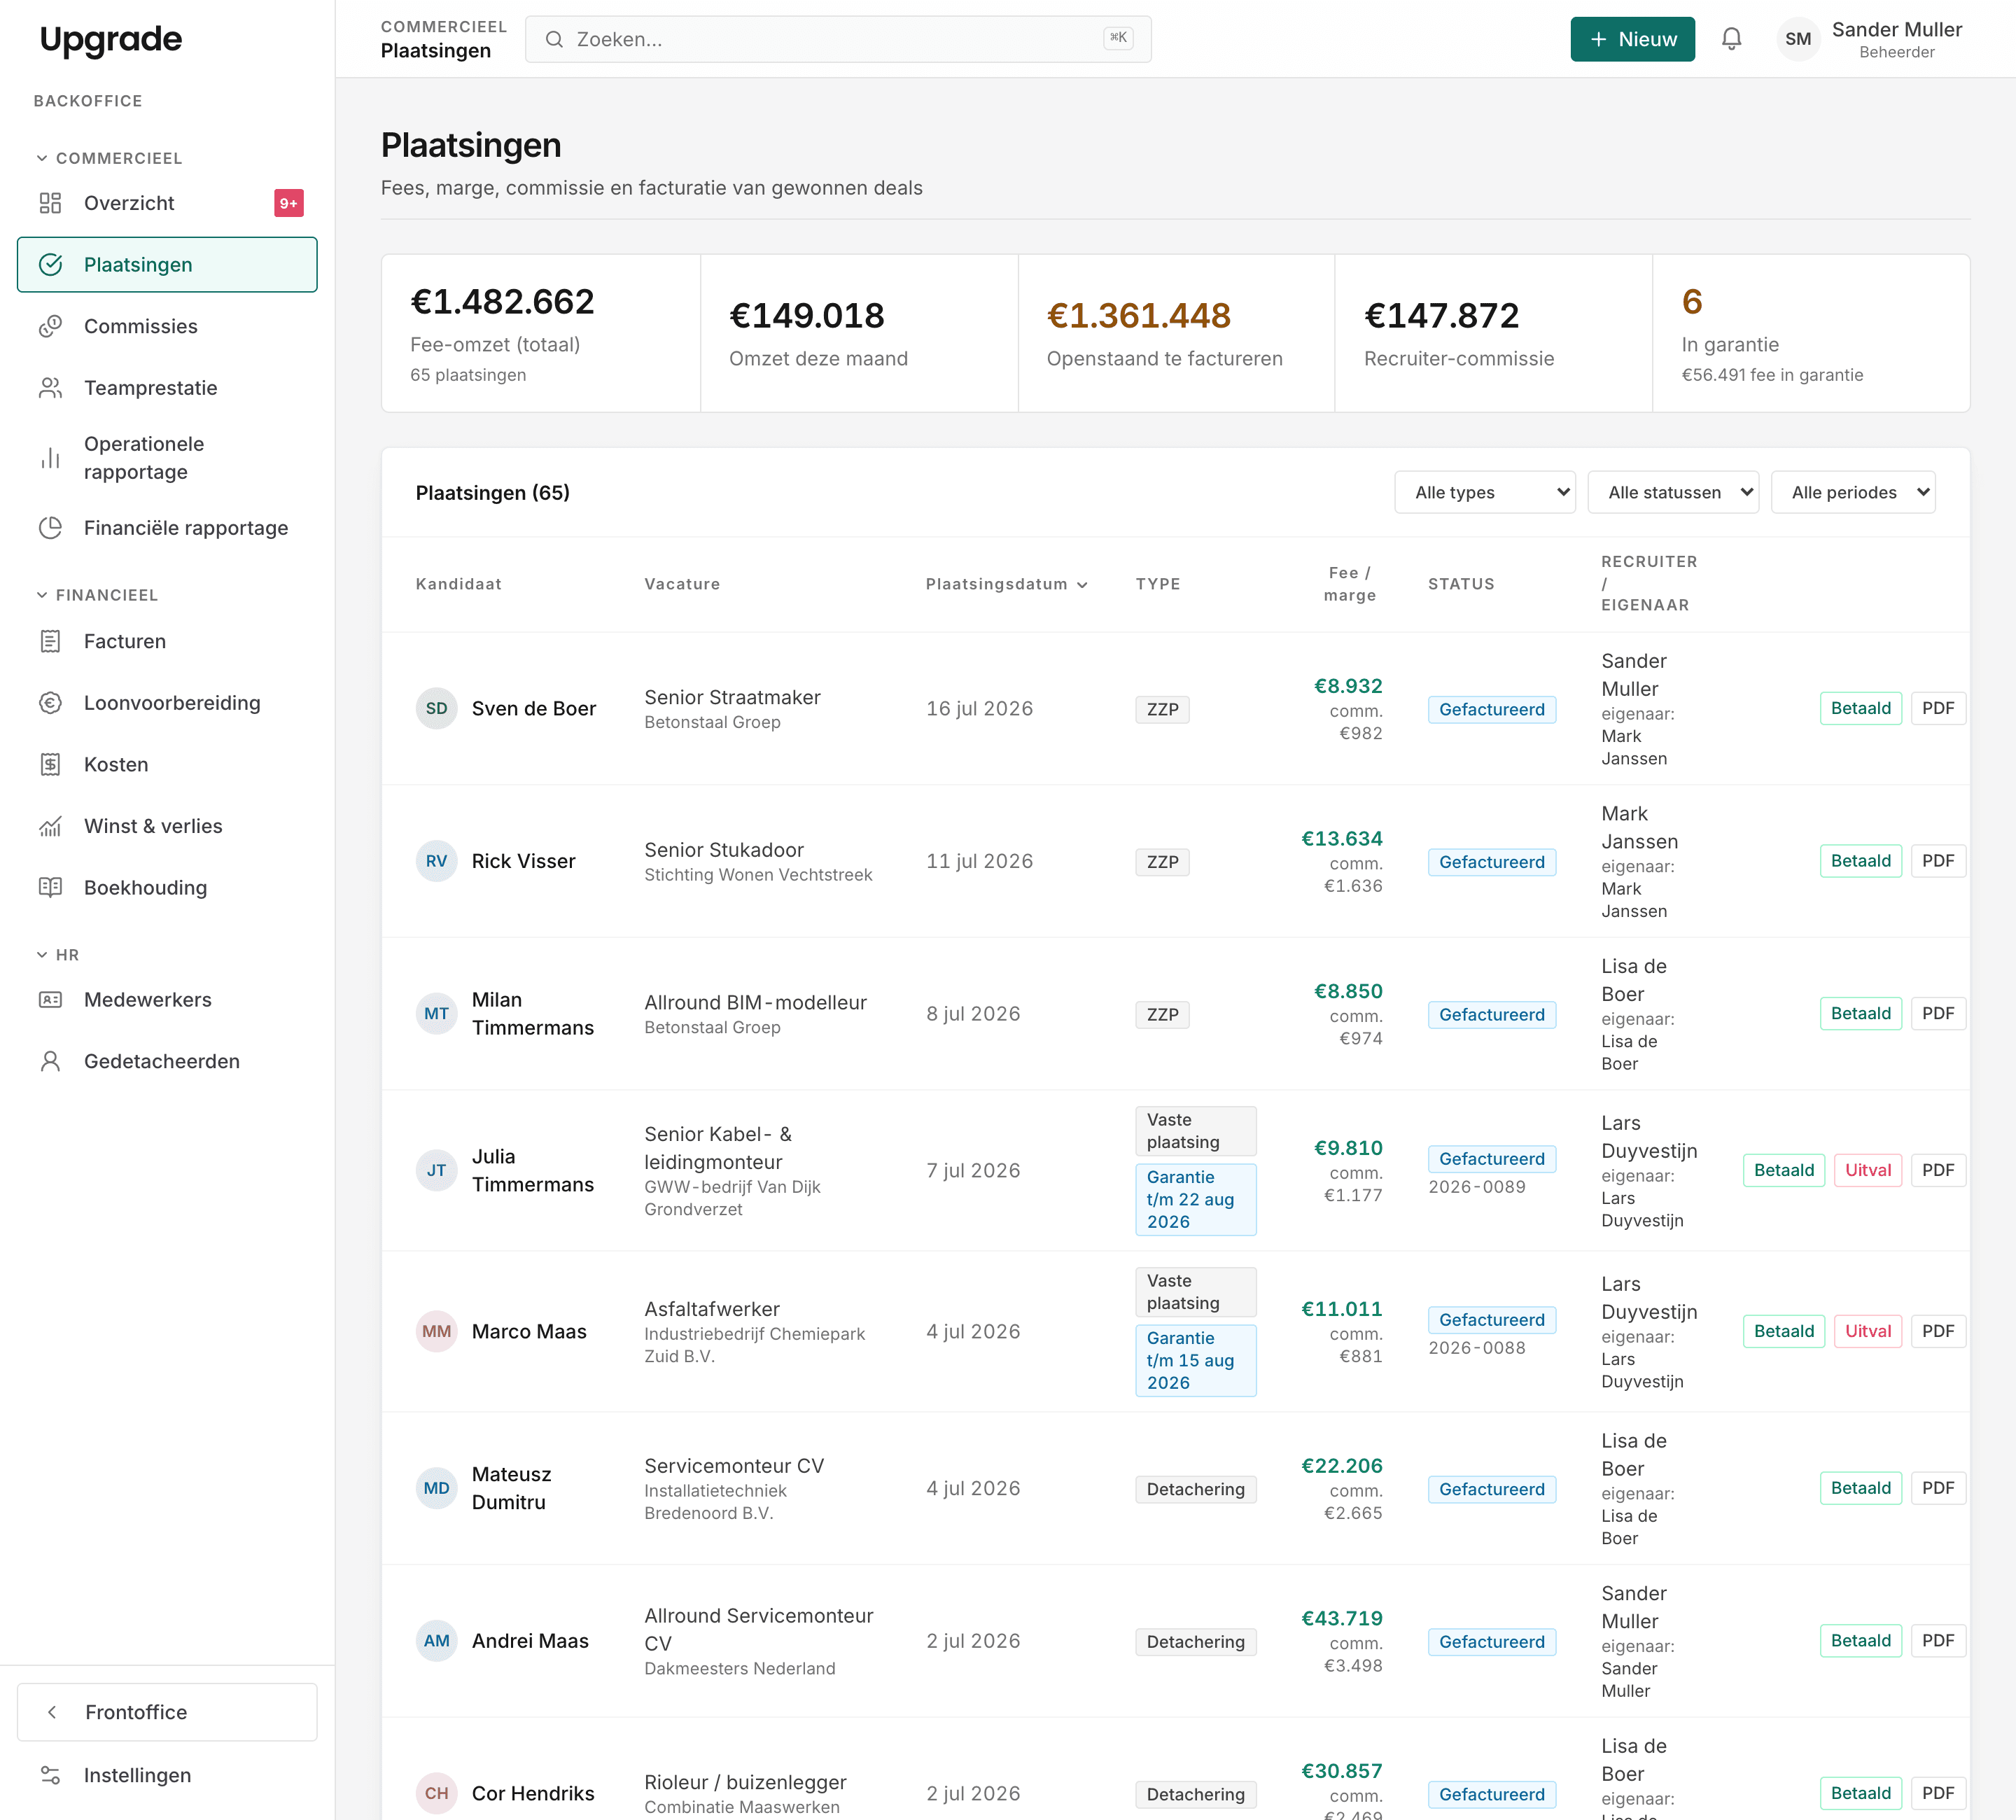This screenshot has width=2016, height=1820.
Task: Click the Teamprestatie people icon
Action: click(50, 388)
